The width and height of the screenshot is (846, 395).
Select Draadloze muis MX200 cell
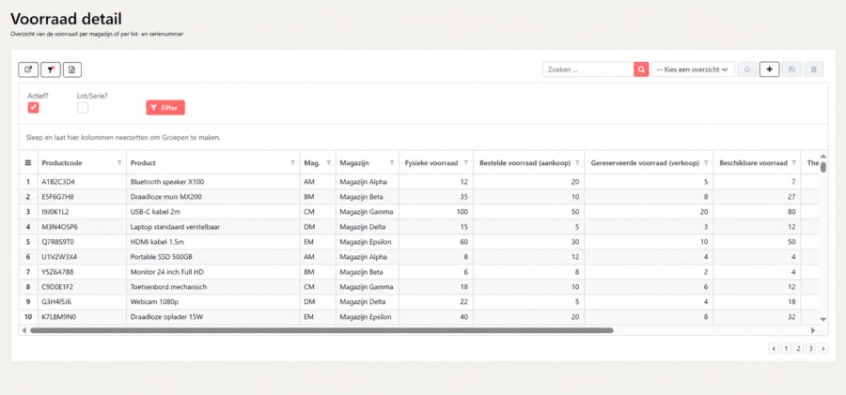pyautogui.click(x=213, y=197)
